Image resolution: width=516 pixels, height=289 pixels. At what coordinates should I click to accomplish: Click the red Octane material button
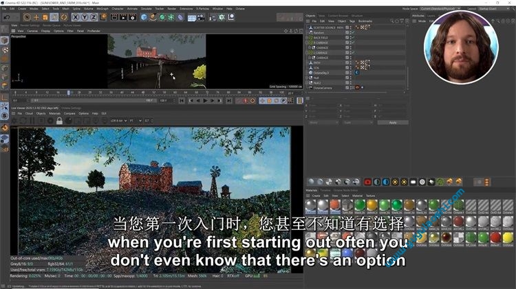[x=367, y=182]
